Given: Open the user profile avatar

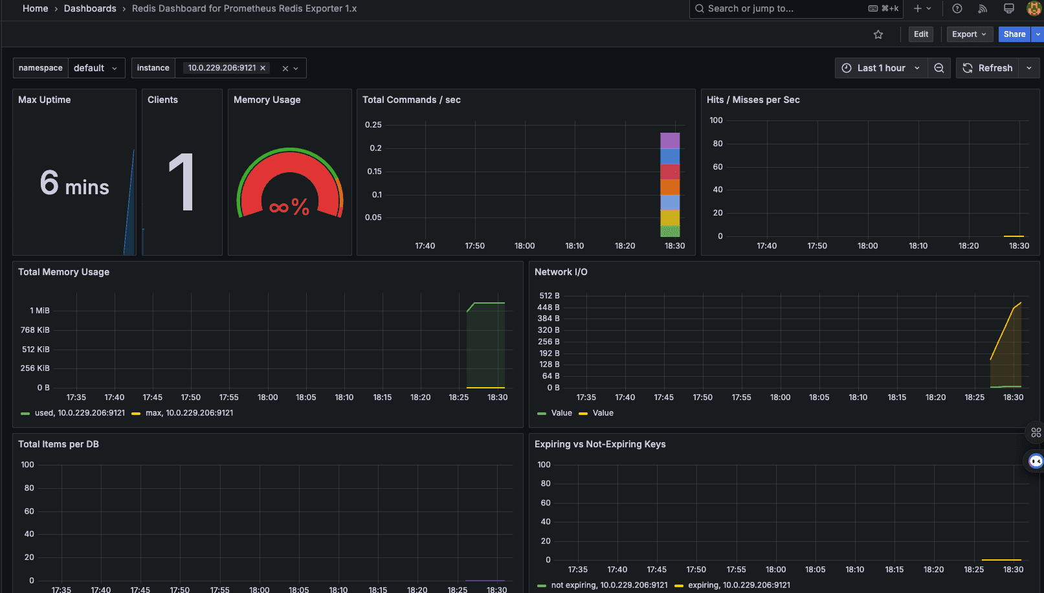Looking at the screenshot, I should click(x=1034, y=8).
